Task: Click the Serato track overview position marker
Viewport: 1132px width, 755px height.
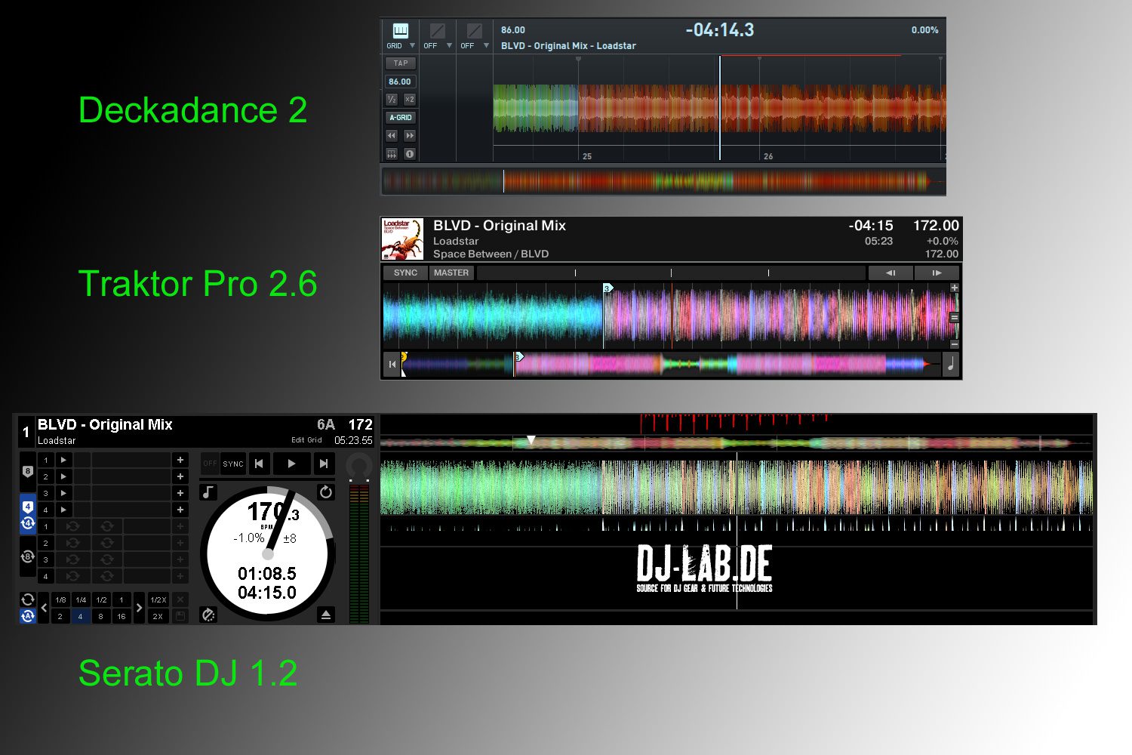Action: (531, 439)
